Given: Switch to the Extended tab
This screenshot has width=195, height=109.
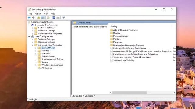Looking at the screenshot, I should (x=78, y=96).
